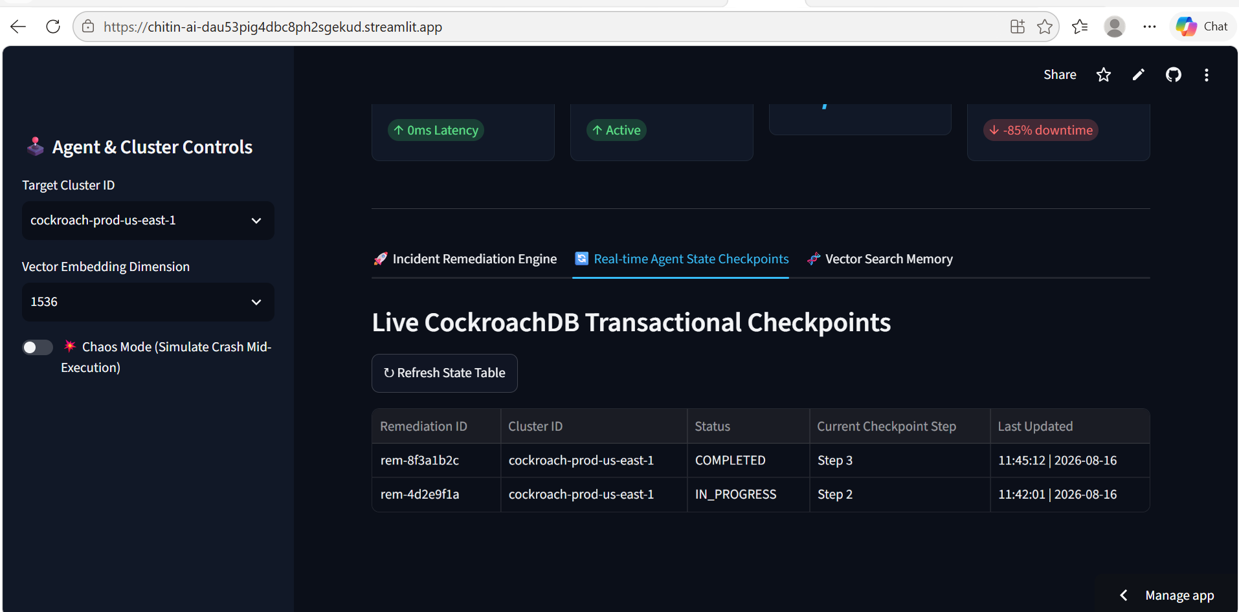Open Copilot Chat
Image resolution: width=1239 pixels, height=612 pixels.
[1203, 27]
